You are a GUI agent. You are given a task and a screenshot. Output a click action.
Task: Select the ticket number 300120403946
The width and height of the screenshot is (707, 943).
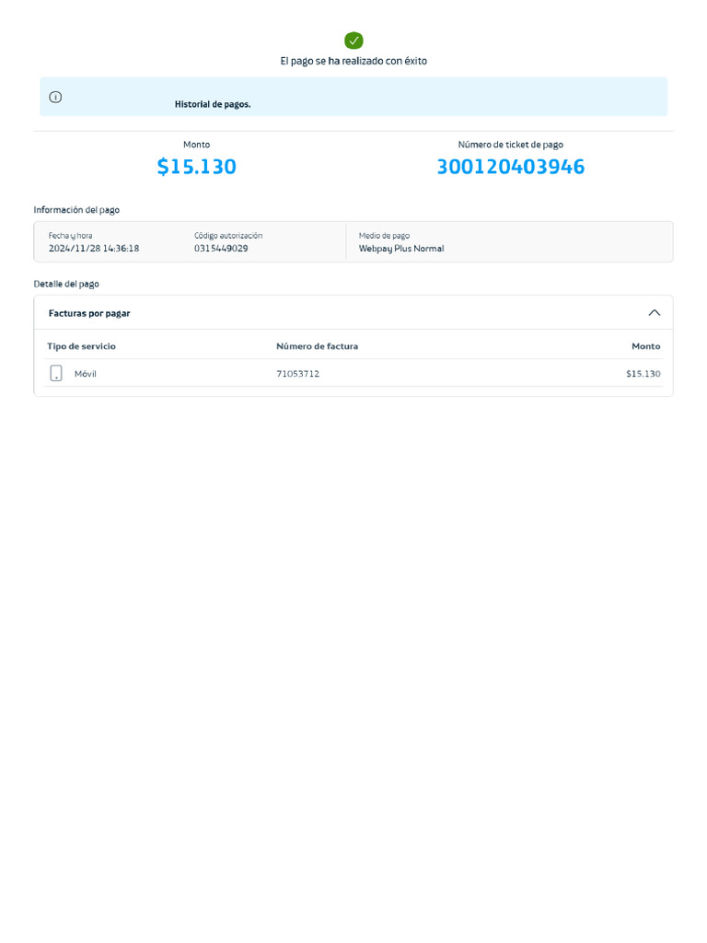[510, 167]
